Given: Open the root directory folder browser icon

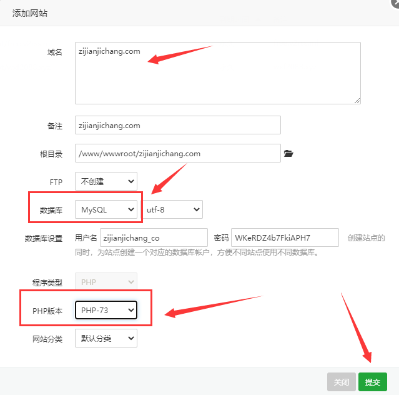Looking at the screenshot, I should coord(288,153).
